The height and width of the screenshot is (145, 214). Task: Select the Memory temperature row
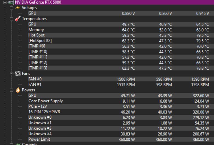point(121,30)
